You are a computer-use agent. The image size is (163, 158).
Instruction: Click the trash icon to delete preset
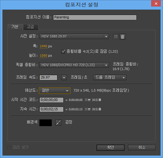[x=123, y=37]
